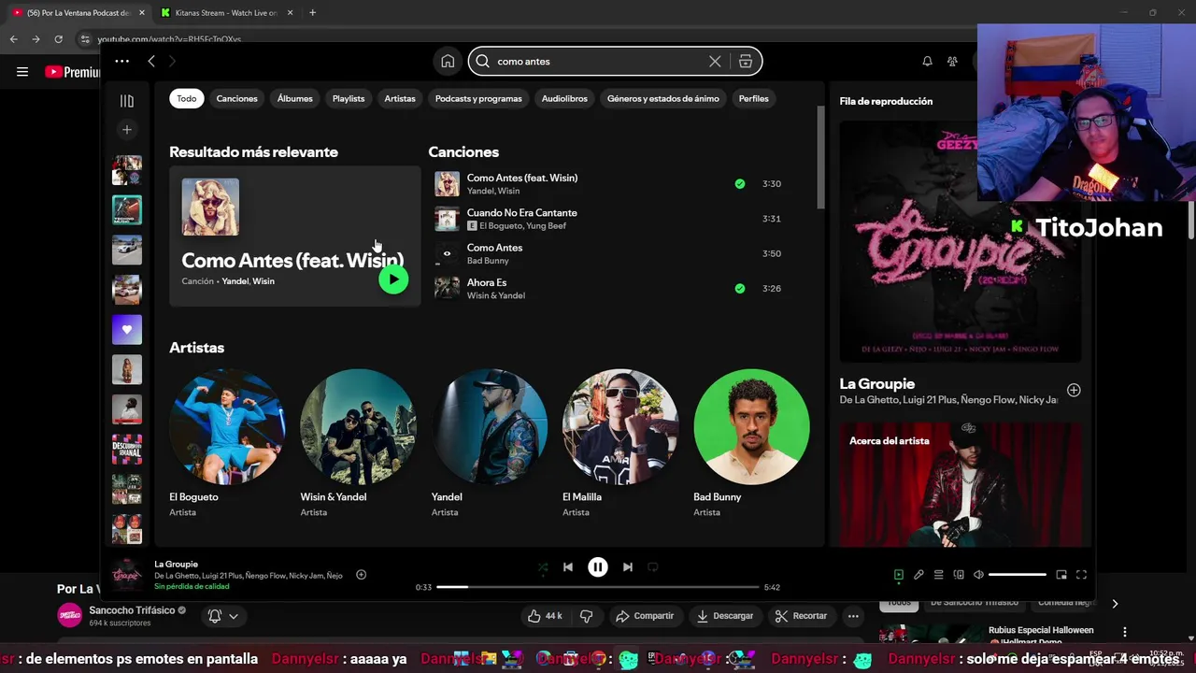Add La Groupie from queue panel plus icon
Screen dimensions: 1196x673
1074,390
